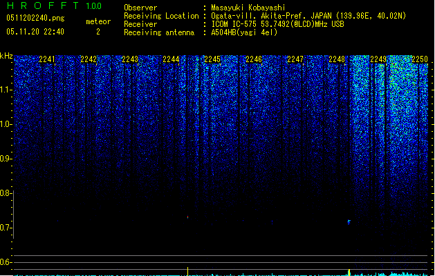
Task: Click the 2250 time marker
Action: pyautogui.click(x=420, y=59)
